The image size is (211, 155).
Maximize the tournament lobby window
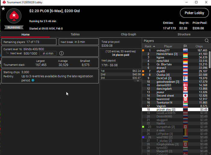[196, 2]
